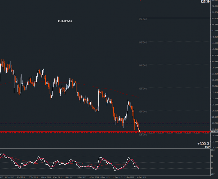Click the 132.550 price axis label
This screenshot has height=179, width=218.
point(215,99)
